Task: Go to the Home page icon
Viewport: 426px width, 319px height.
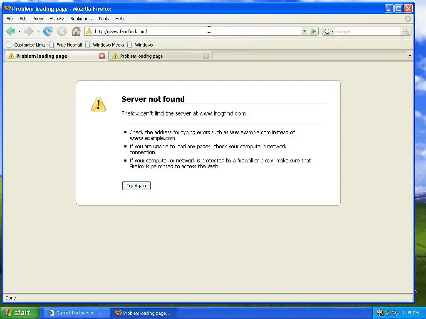Action: click(x=76, y=32)
